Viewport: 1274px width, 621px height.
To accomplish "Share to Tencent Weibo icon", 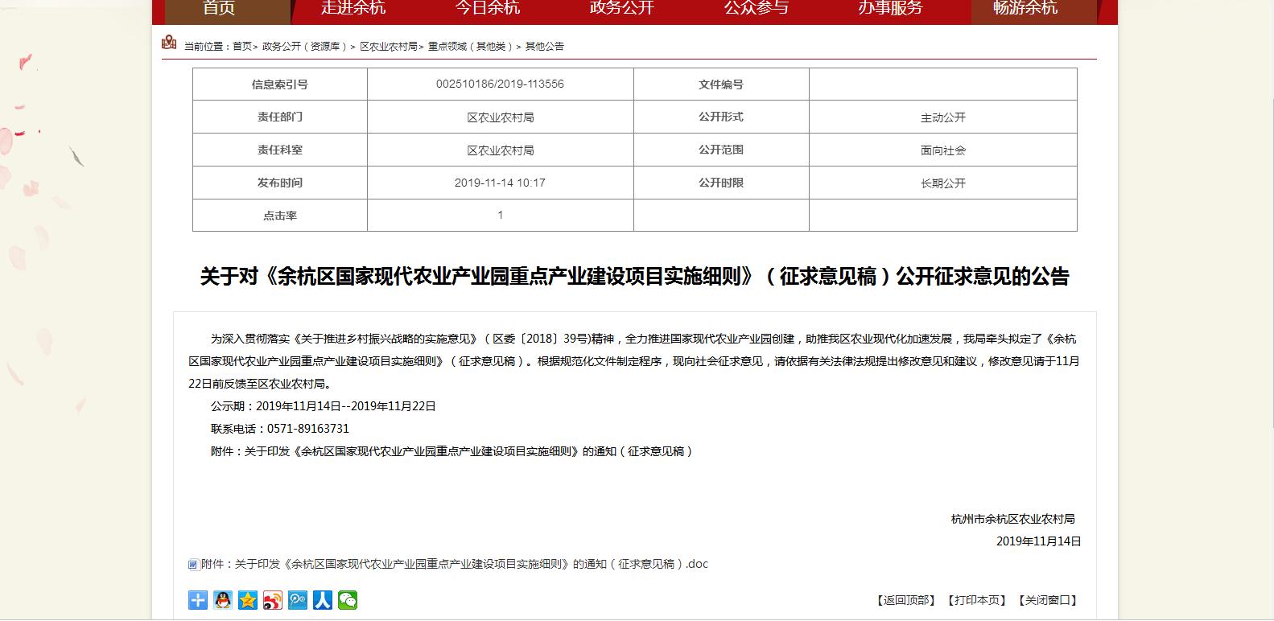I will point(298,600).
